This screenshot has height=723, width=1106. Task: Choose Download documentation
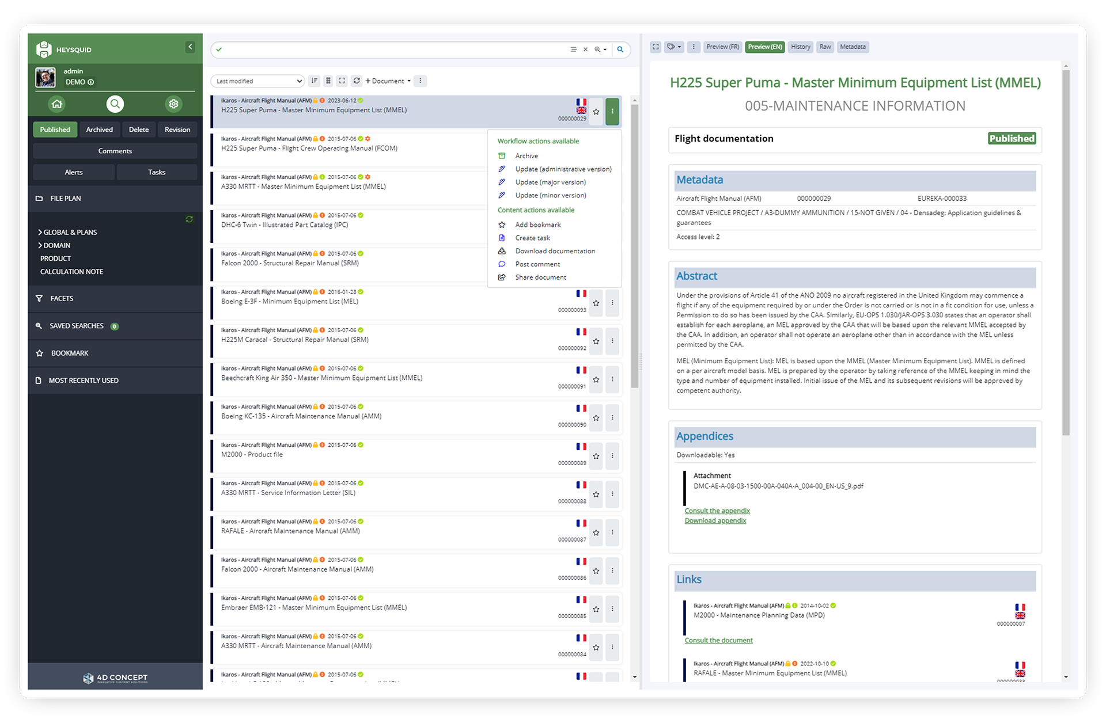555,252
